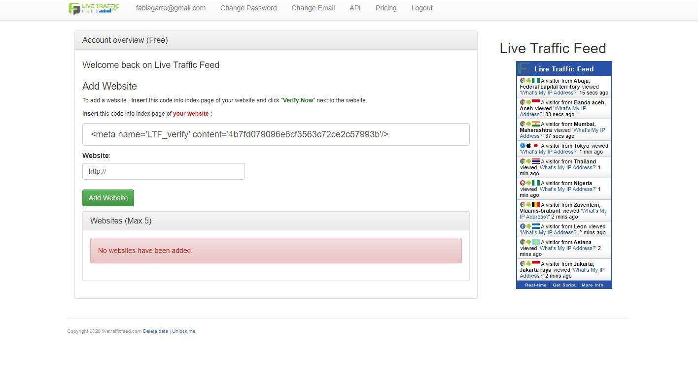The width and height of the screenshot is (698, 380).
Task: Click Android icon in Jakarta row
Action: point(528,263)
